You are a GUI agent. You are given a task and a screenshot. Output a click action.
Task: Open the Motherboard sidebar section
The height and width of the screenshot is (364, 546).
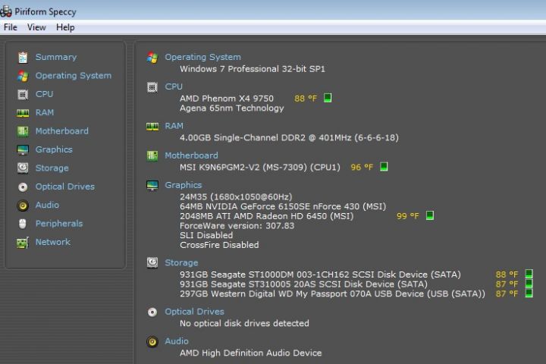click(62, 131)
